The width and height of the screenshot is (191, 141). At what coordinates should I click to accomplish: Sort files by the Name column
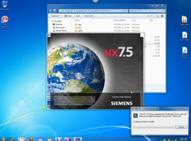coord(77,20)
